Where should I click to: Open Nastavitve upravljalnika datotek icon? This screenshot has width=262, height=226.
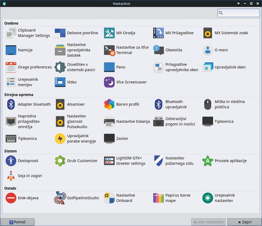(x=60, y=50)
